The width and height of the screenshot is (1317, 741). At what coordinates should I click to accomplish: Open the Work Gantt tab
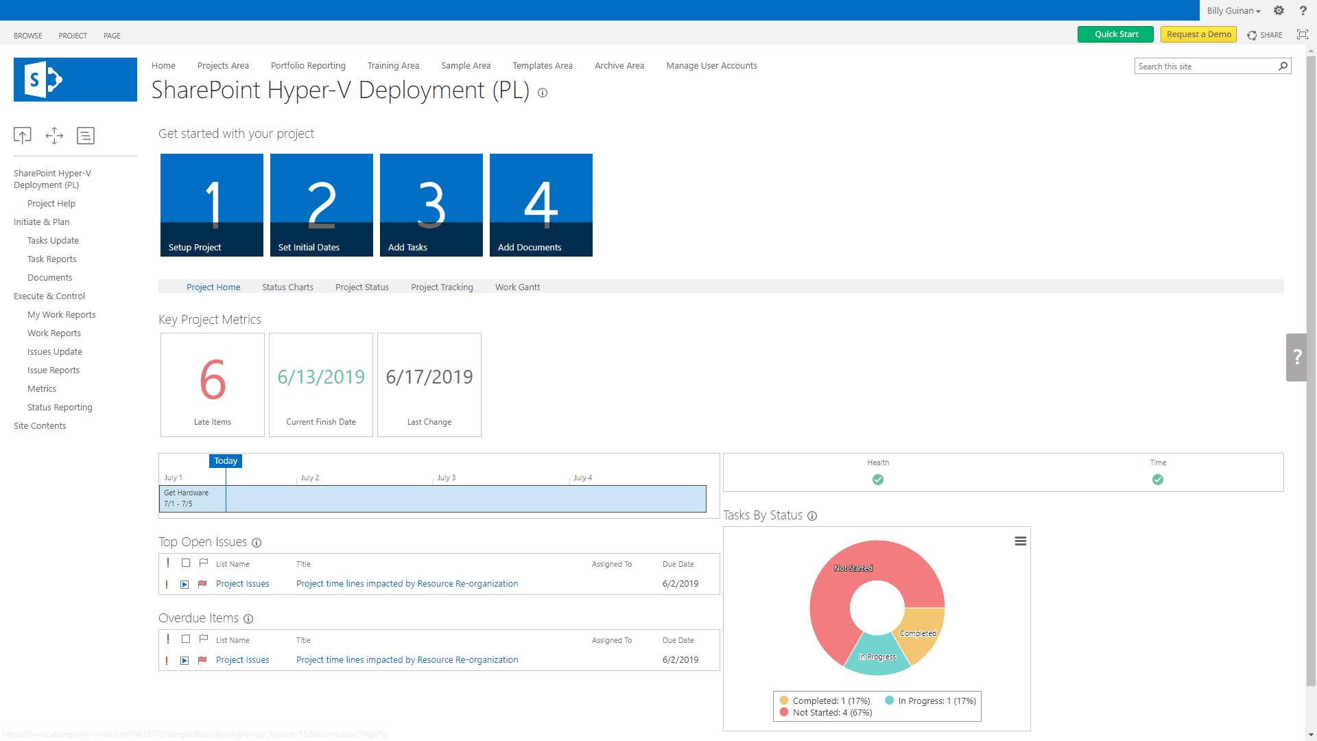click(x=517, y=287)
